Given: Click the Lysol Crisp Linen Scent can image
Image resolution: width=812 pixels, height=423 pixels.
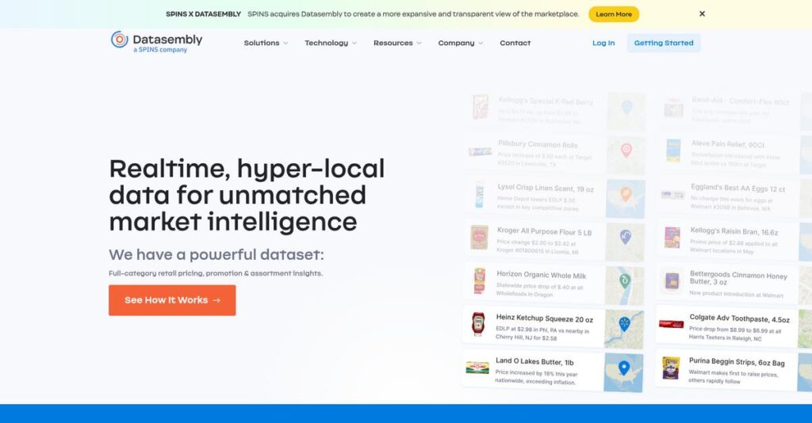Looking at the screenshot, I should pyautogui.click(x=480, y=195).
